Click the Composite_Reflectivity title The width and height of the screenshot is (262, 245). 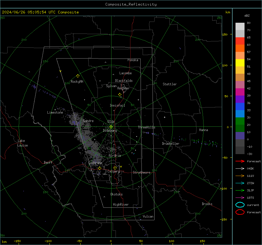[131, 4]
